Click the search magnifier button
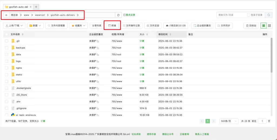The width and height of the screenshot is (277, 140). tap(269, 15)
